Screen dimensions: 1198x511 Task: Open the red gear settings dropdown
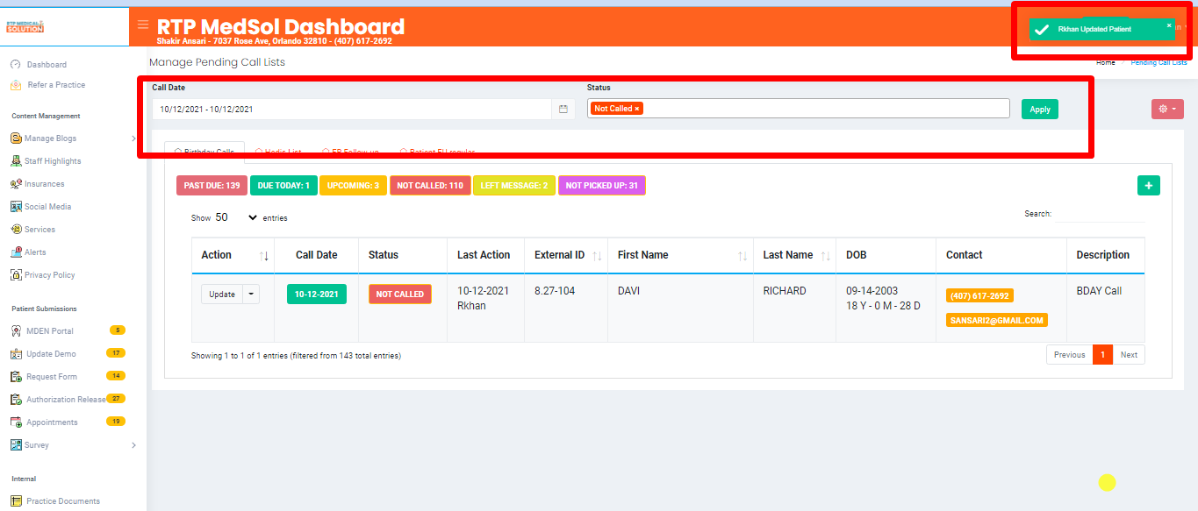[1167, 109]
